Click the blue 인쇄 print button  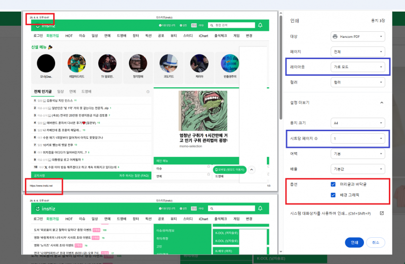pyautogui.click(x=354, y=243)
